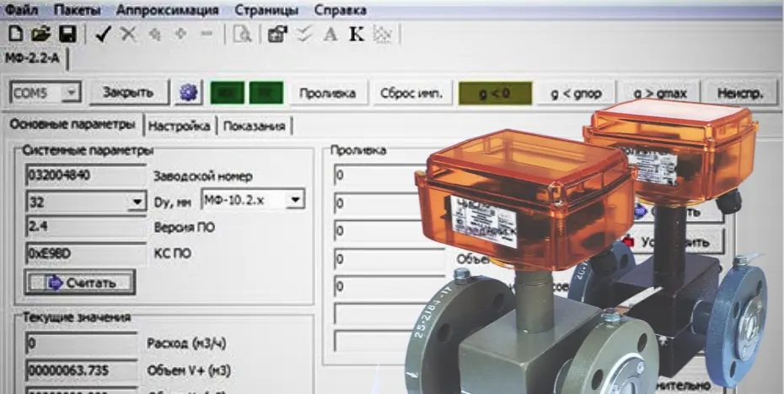Screen dimensions: 784x394
Task: Click the blue gear settings icon
Action: [189, 93]
